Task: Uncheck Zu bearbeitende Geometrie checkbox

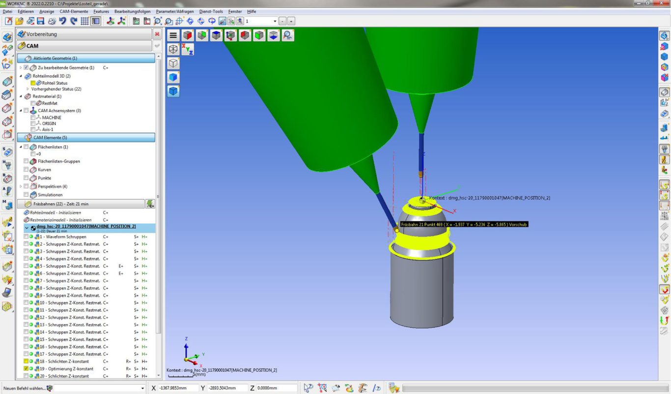Action: [x=27, y=67]
